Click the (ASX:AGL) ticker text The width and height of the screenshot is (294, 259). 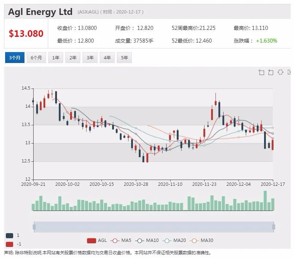click(x=88, y=12)
